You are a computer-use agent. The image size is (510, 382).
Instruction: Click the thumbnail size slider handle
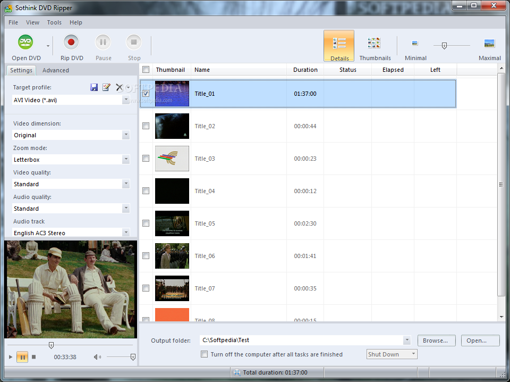click(x=444, y=46)
